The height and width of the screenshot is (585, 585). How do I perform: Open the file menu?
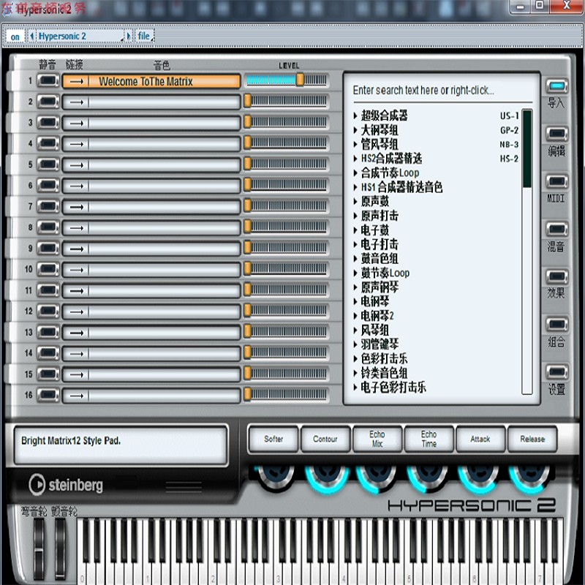pos(144,36)
